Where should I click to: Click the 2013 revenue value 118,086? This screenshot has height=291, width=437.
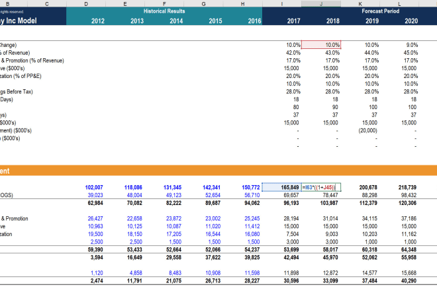(x=133, y=187)
